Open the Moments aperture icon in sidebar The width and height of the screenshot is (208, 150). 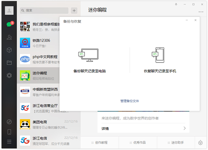click(x=9, y=75)
